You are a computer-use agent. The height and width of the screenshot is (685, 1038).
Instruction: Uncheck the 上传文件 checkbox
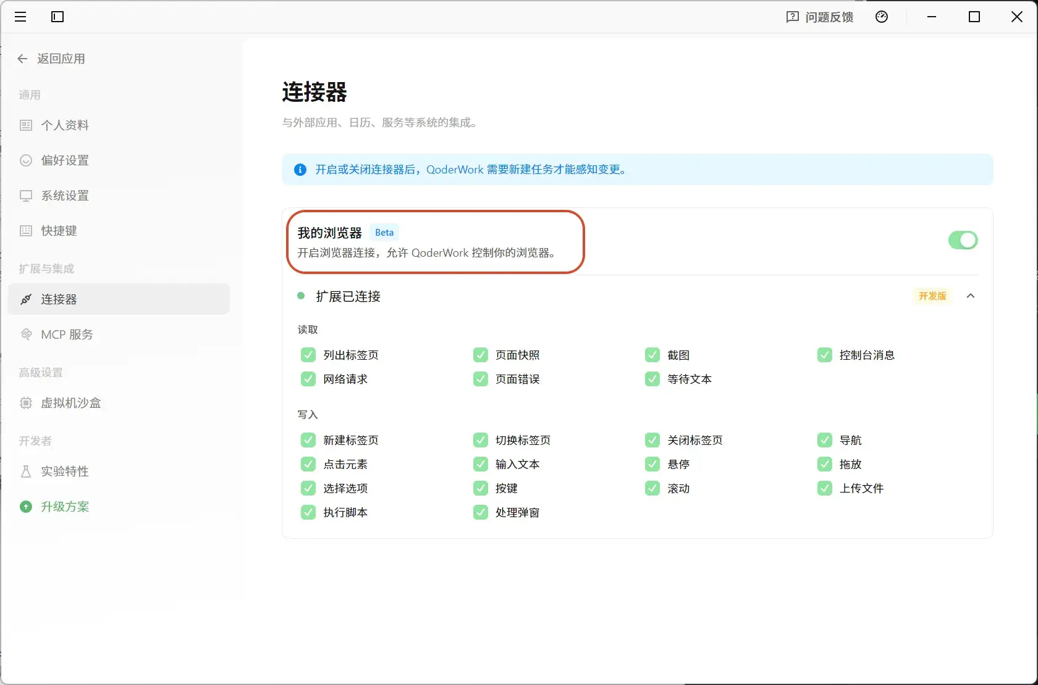[x=825, y=488]
